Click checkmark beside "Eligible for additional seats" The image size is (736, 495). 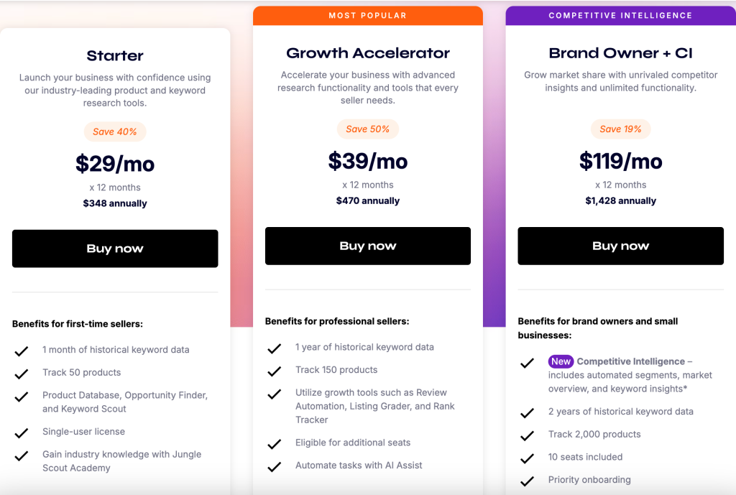(274, 444)
